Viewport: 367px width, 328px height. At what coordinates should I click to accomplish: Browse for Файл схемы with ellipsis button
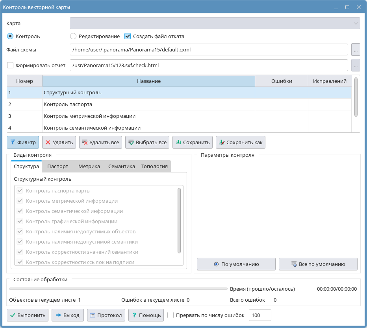point(356,50)
